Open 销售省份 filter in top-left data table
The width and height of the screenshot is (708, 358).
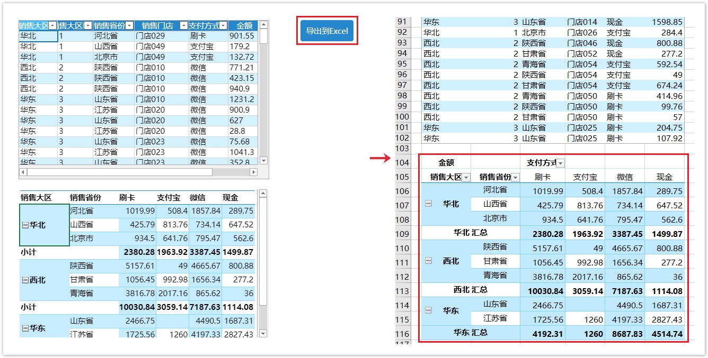click(x=129, y=26)
